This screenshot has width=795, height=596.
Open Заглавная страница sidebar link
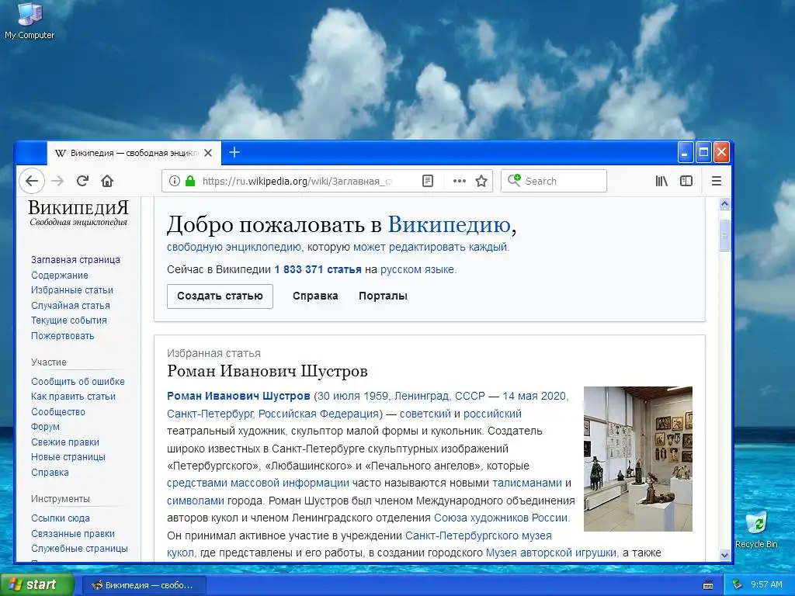75,259
